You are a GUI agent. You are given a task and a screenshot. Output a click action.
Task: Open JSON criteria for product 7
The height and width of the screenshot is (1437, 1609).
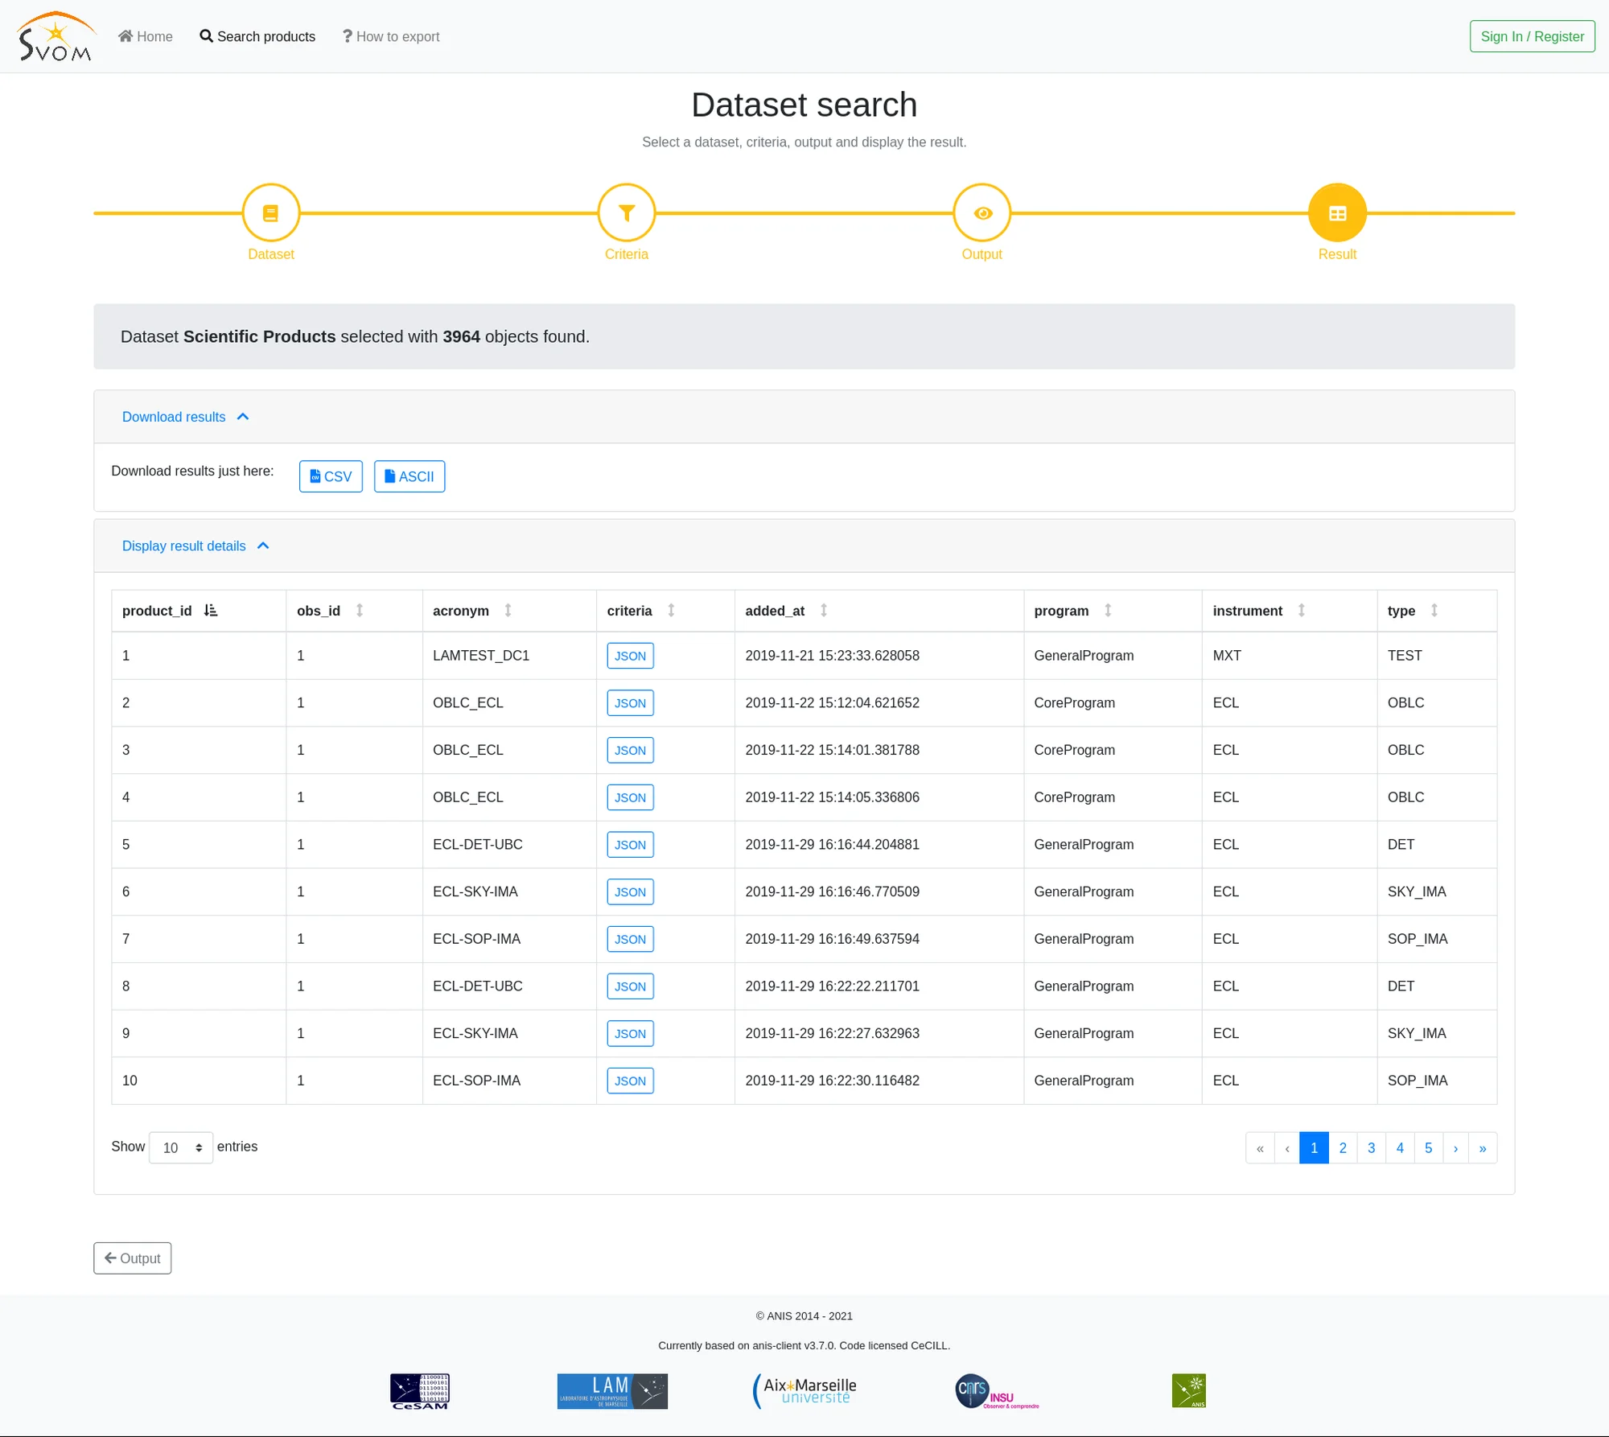[630, 939]
